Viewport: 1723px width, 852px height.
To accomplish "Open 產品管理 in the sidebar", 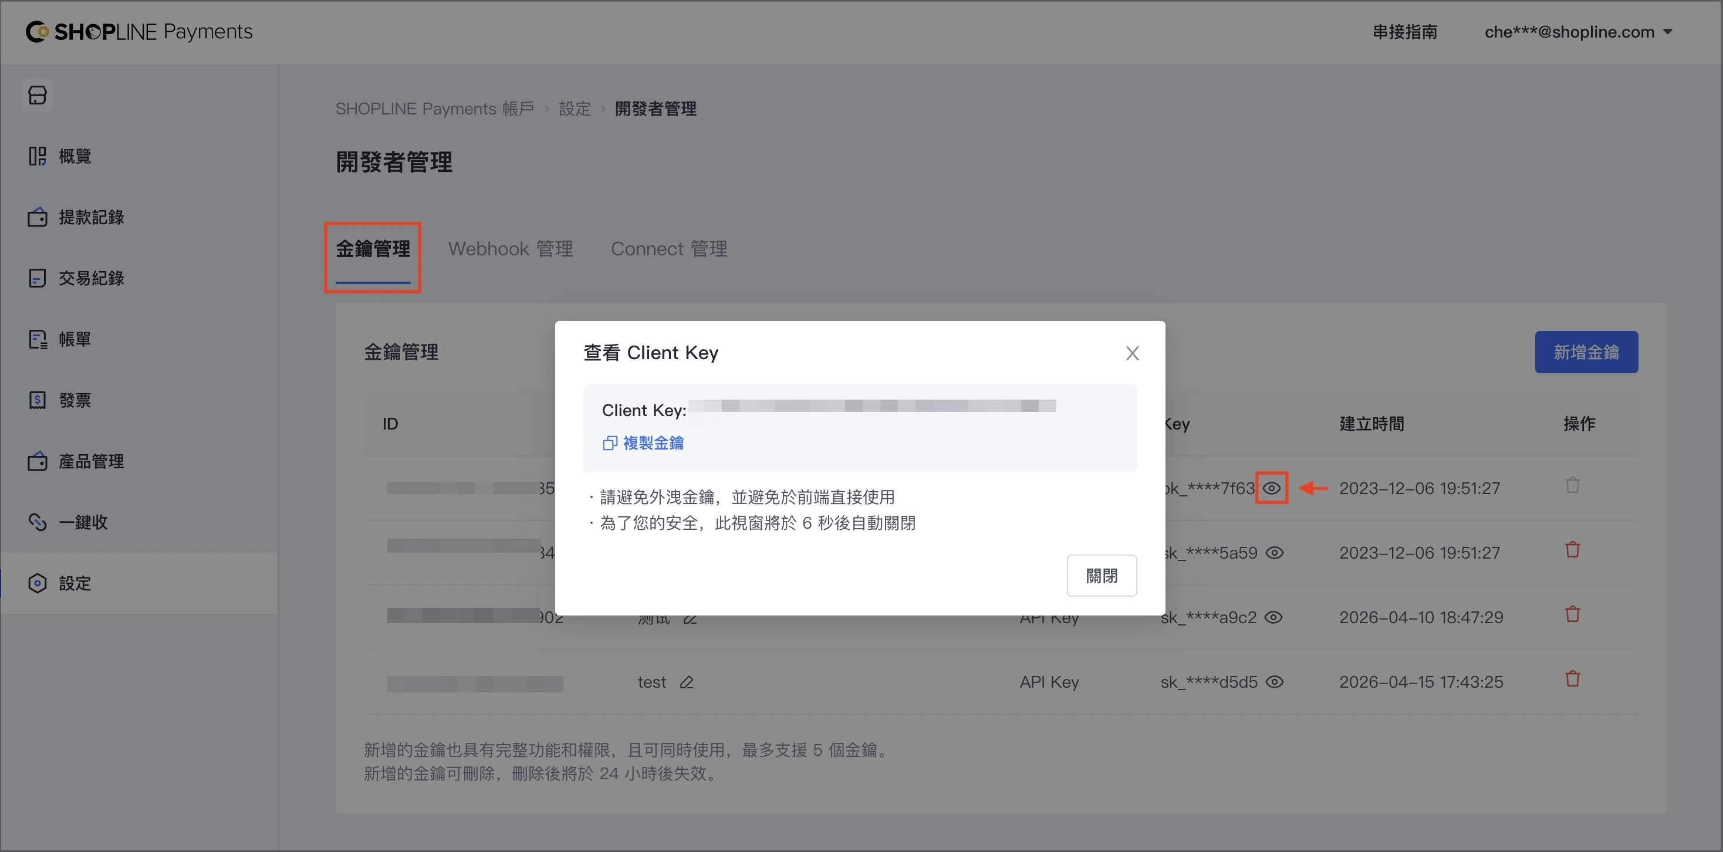I will (139, 461).
